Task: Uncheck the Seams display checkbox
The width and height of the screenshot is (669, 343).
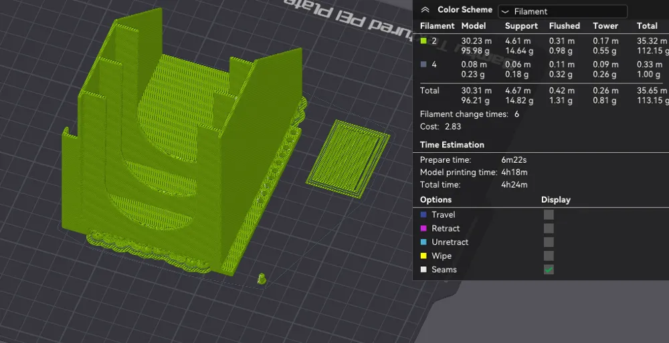Action: click(549, 270)
